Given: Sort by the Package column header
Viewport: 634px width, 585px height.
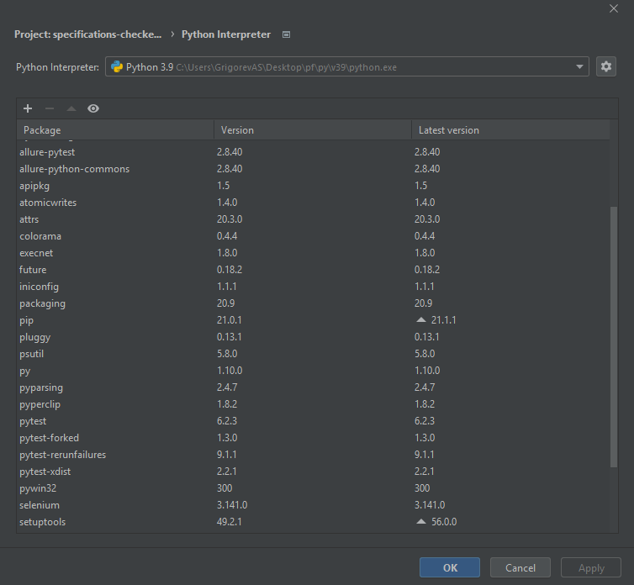Looking at the screenshot, I should pos(115,129).
